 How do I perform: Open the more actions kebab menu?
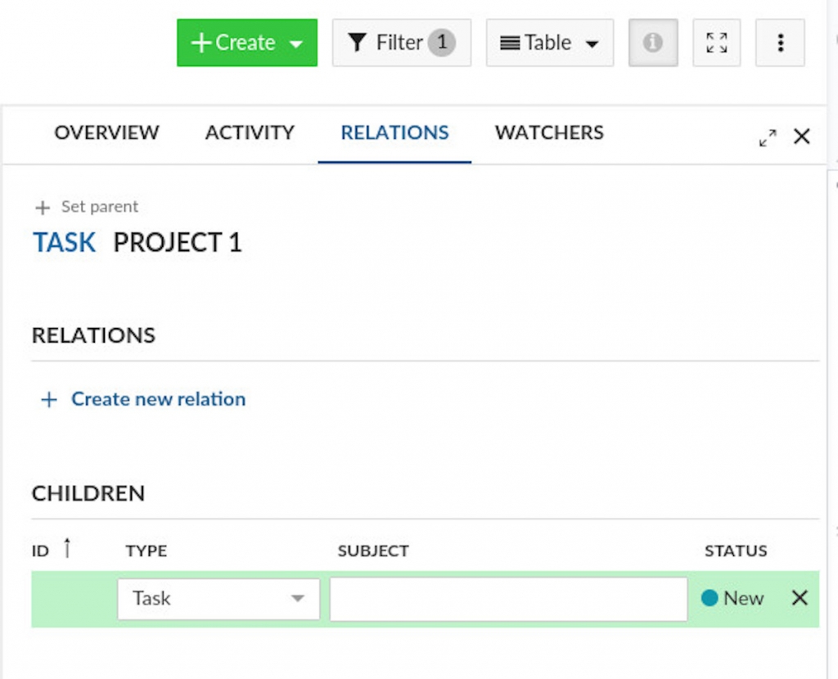point(779,43)
